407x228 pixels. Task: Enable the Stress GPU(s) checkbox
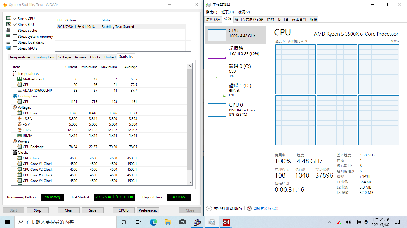[x=15, y=48]
